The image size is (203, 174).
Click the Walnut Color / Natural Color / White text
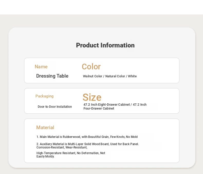click(110, 76)
